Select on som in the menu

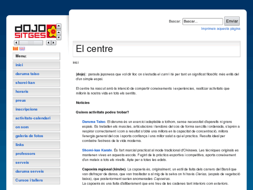tap(36, 127)
